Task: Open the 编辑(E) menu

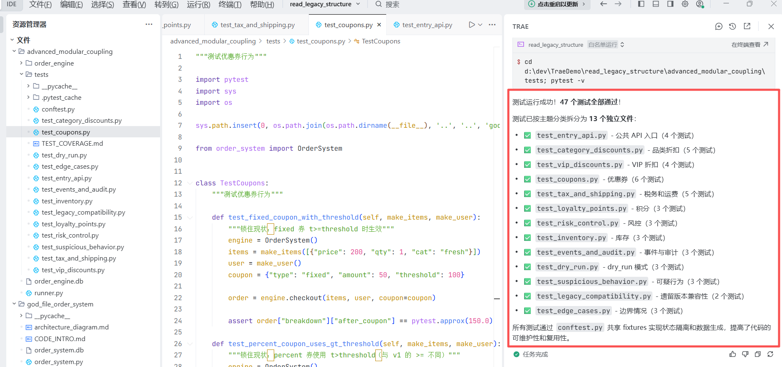Action: pyautogui.click(x=71, y=4)
